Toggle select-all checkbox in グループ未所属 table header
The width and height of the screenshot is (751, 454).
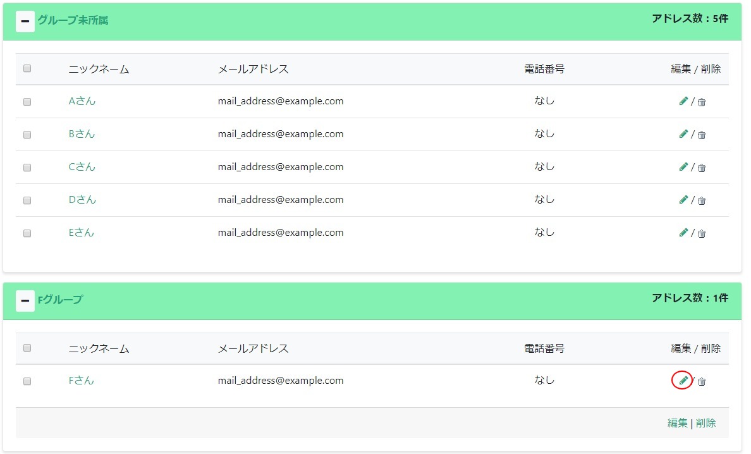[27, 68]
